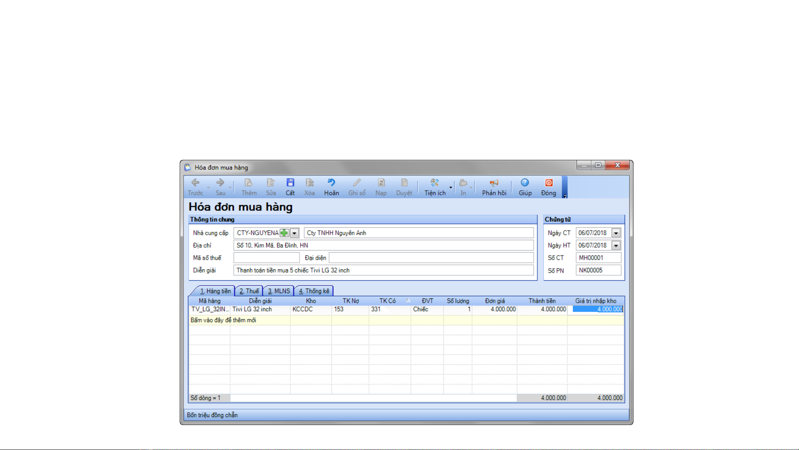799x450 pixels.
Task: Expand the Tiện ích dropdown arrow
Action: tap(451, 187)
